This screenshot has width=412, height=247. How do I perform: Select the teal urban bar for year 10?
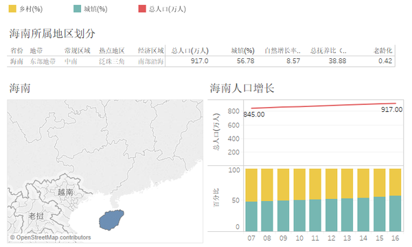coord(299,215)
